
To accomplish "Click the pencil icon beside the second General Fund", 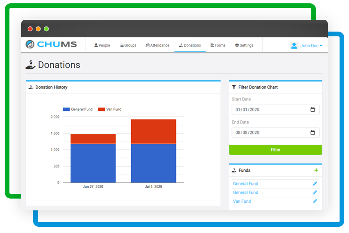I will coord(315,192).
